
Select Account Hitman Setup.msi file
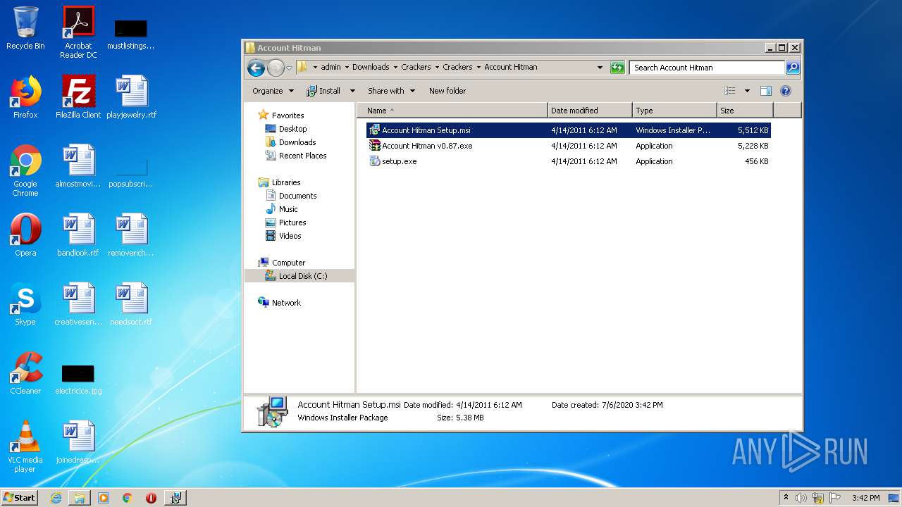(568, 130)
